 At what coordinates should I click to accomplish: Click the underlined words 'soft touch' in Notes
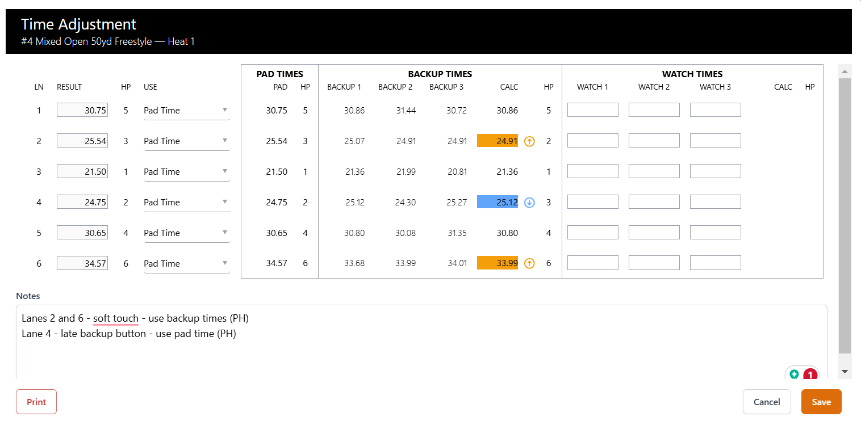click(116, 318)
